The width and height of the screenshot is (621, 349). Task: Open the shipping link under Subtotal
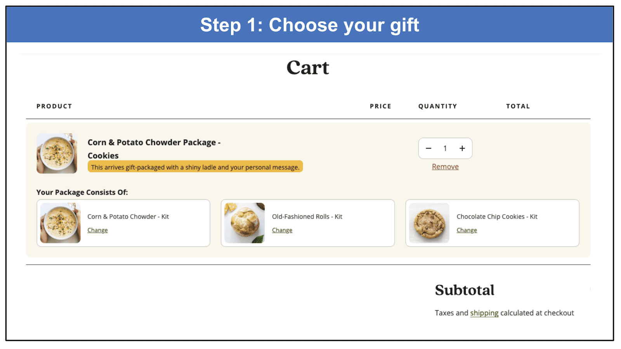tap(484, 313)
